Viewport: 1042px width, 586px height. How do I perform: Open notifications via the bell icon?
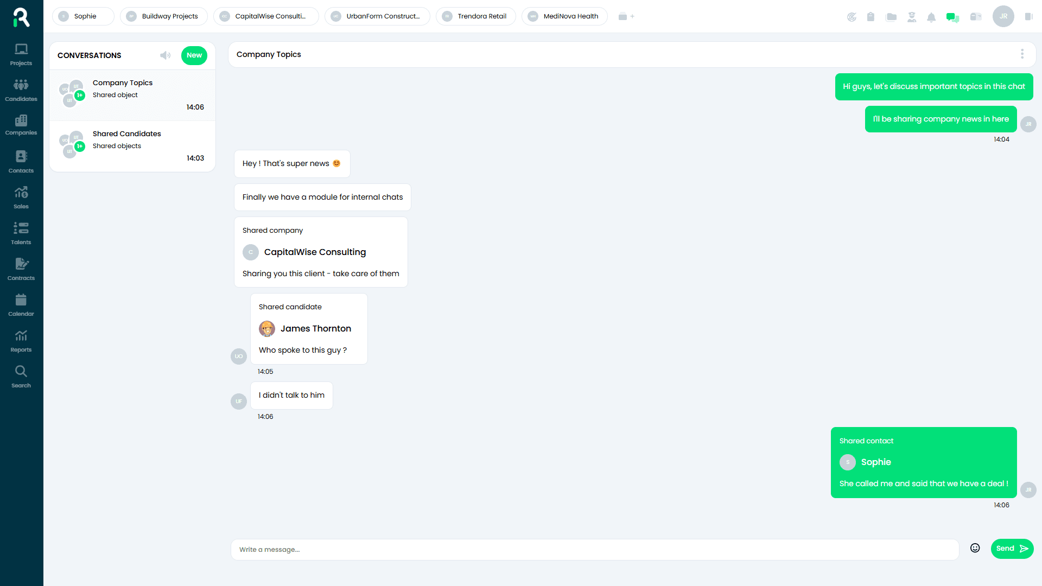pyautogui.click(x=932, y=17)
